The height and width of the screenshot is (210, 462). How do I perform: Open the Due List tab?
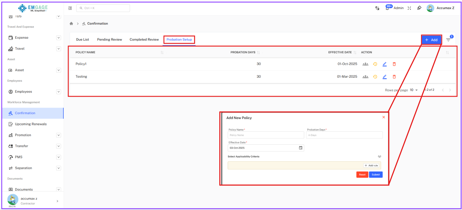[83, 40]
